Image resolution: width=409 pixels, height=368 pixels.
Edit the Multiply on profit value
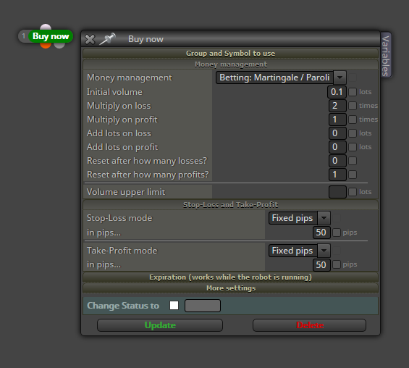coord(337,120)
